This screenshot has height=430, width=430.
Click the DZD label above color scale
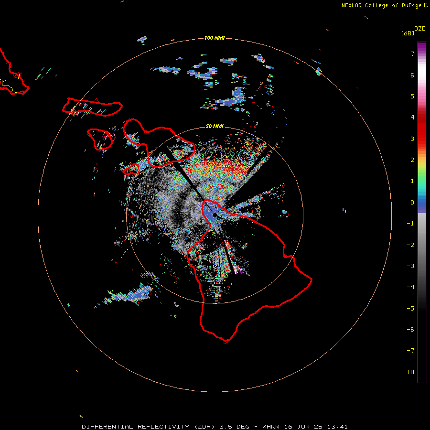pyautogui.click(x=420, y=29)
